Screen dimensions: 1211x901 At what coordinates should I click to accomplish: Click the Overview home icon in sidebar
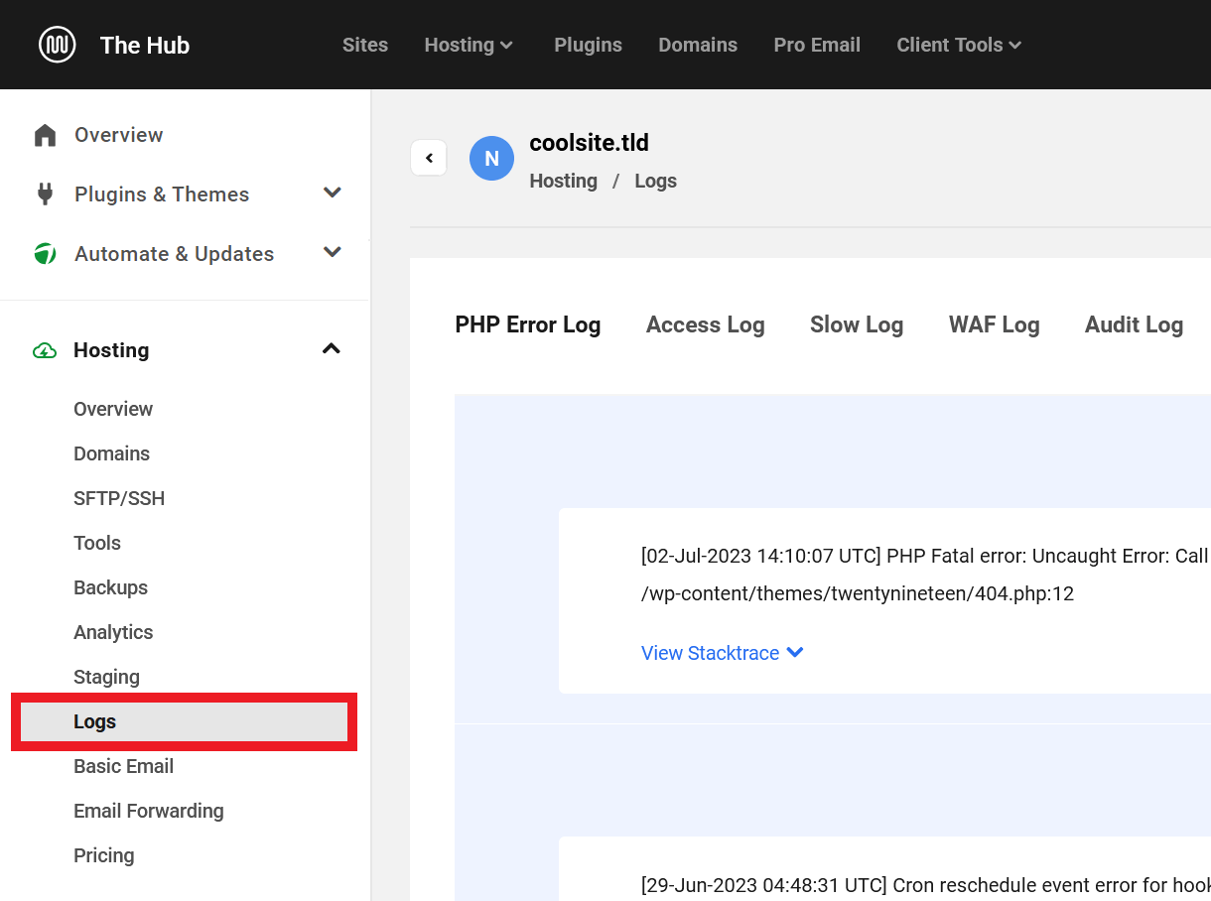click(45, 135)
